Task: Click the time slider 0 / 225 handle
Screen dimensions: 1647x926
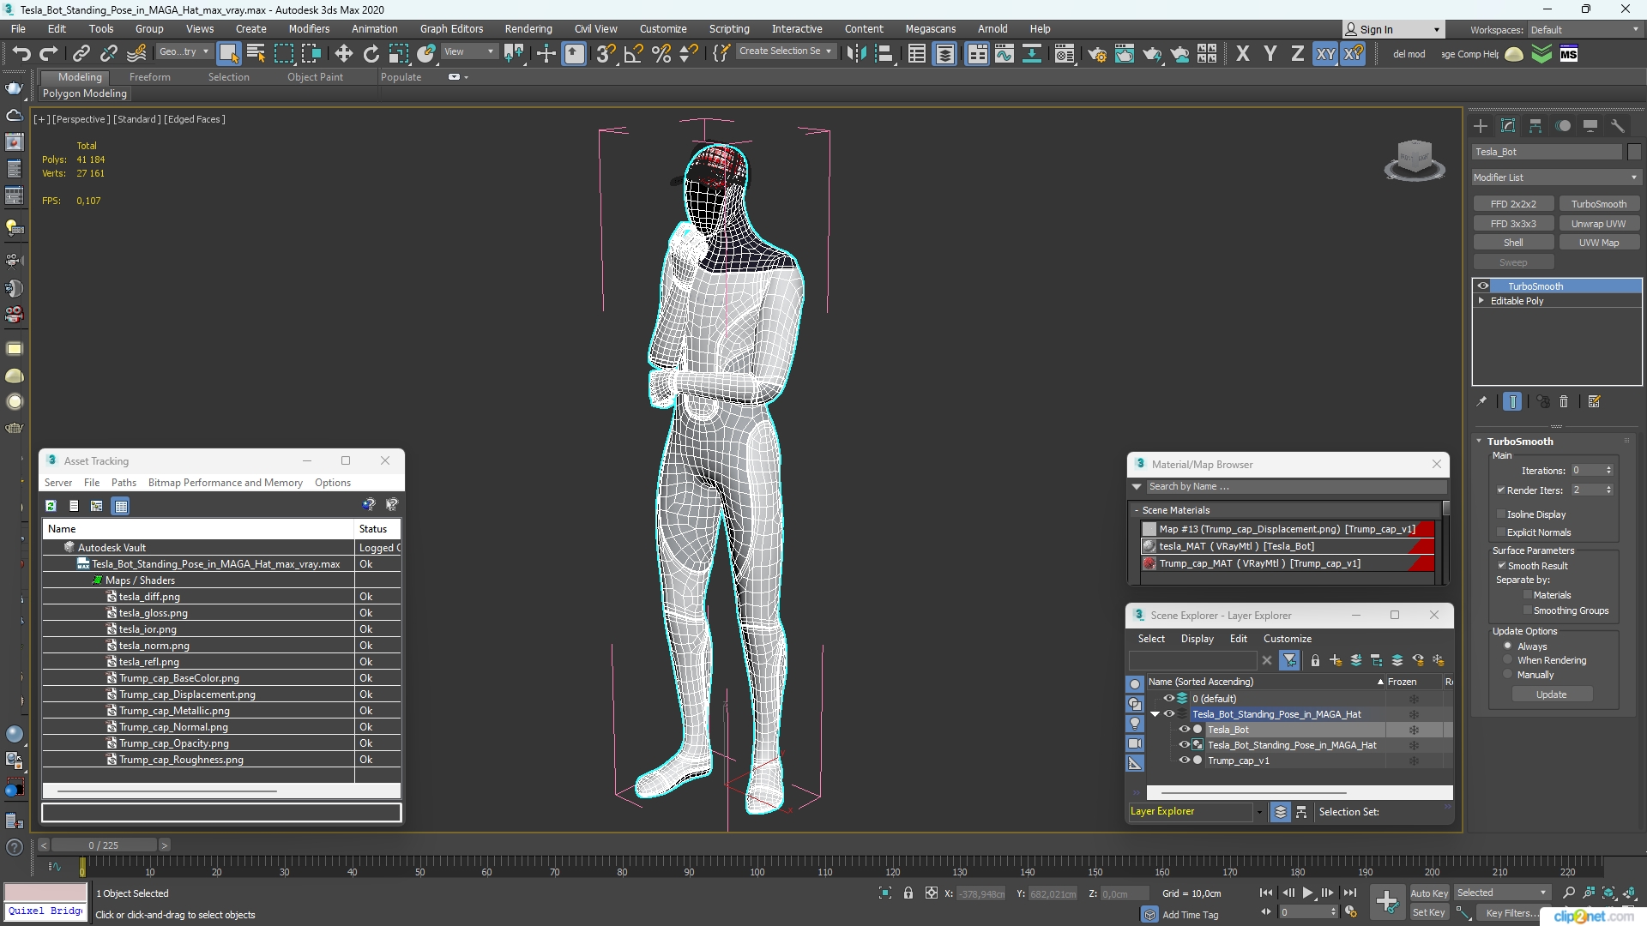Action: (x=103, y=845)
